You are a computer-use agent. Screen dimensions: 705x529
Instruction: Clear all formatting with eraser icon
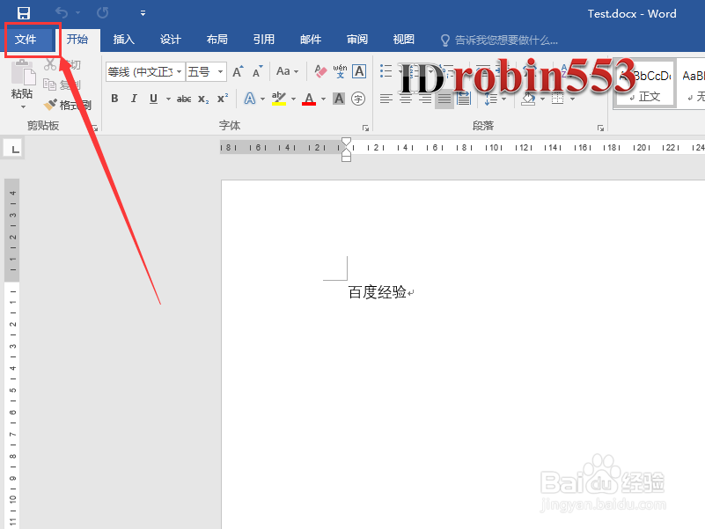click(x=319, y=70)
